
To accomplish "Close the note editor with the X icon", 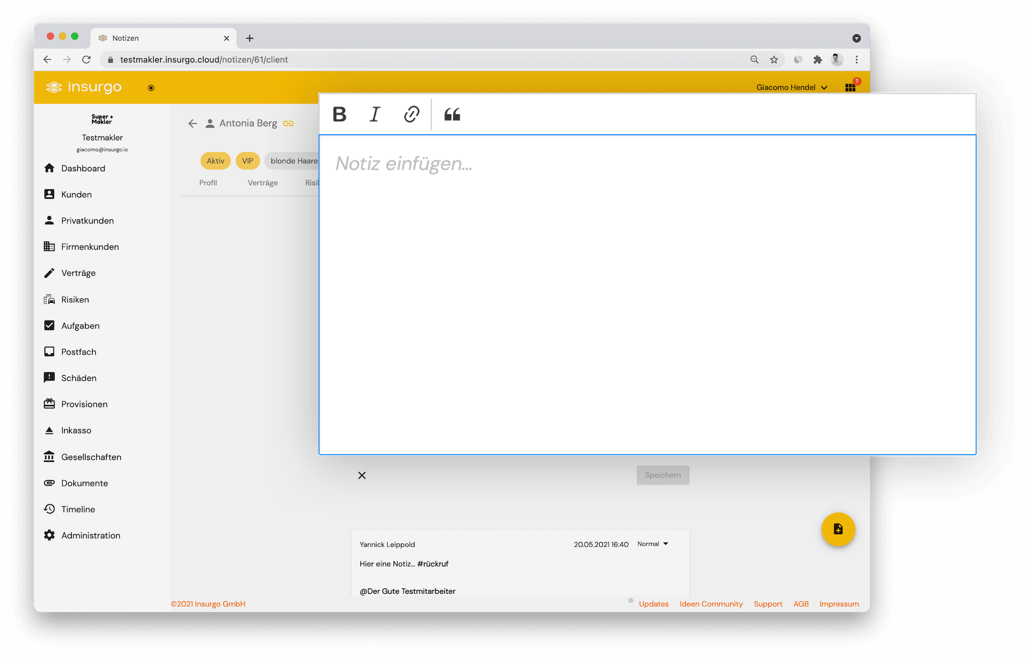I will [362, 475].
